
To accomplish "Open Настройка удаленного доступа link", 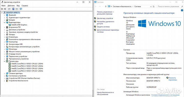I will pyautogui.click(x=106, y=23).
